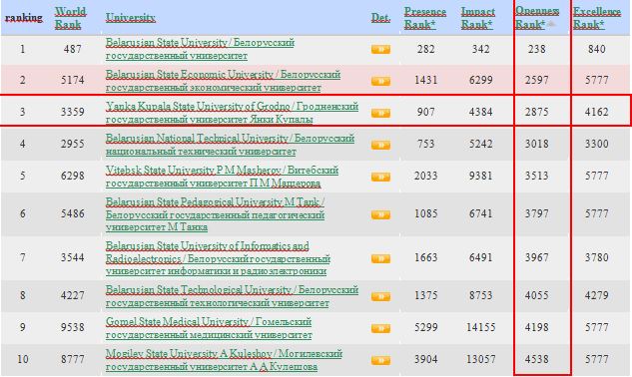Click the Det. column header

pyautogui.click(x=380, y=18)
